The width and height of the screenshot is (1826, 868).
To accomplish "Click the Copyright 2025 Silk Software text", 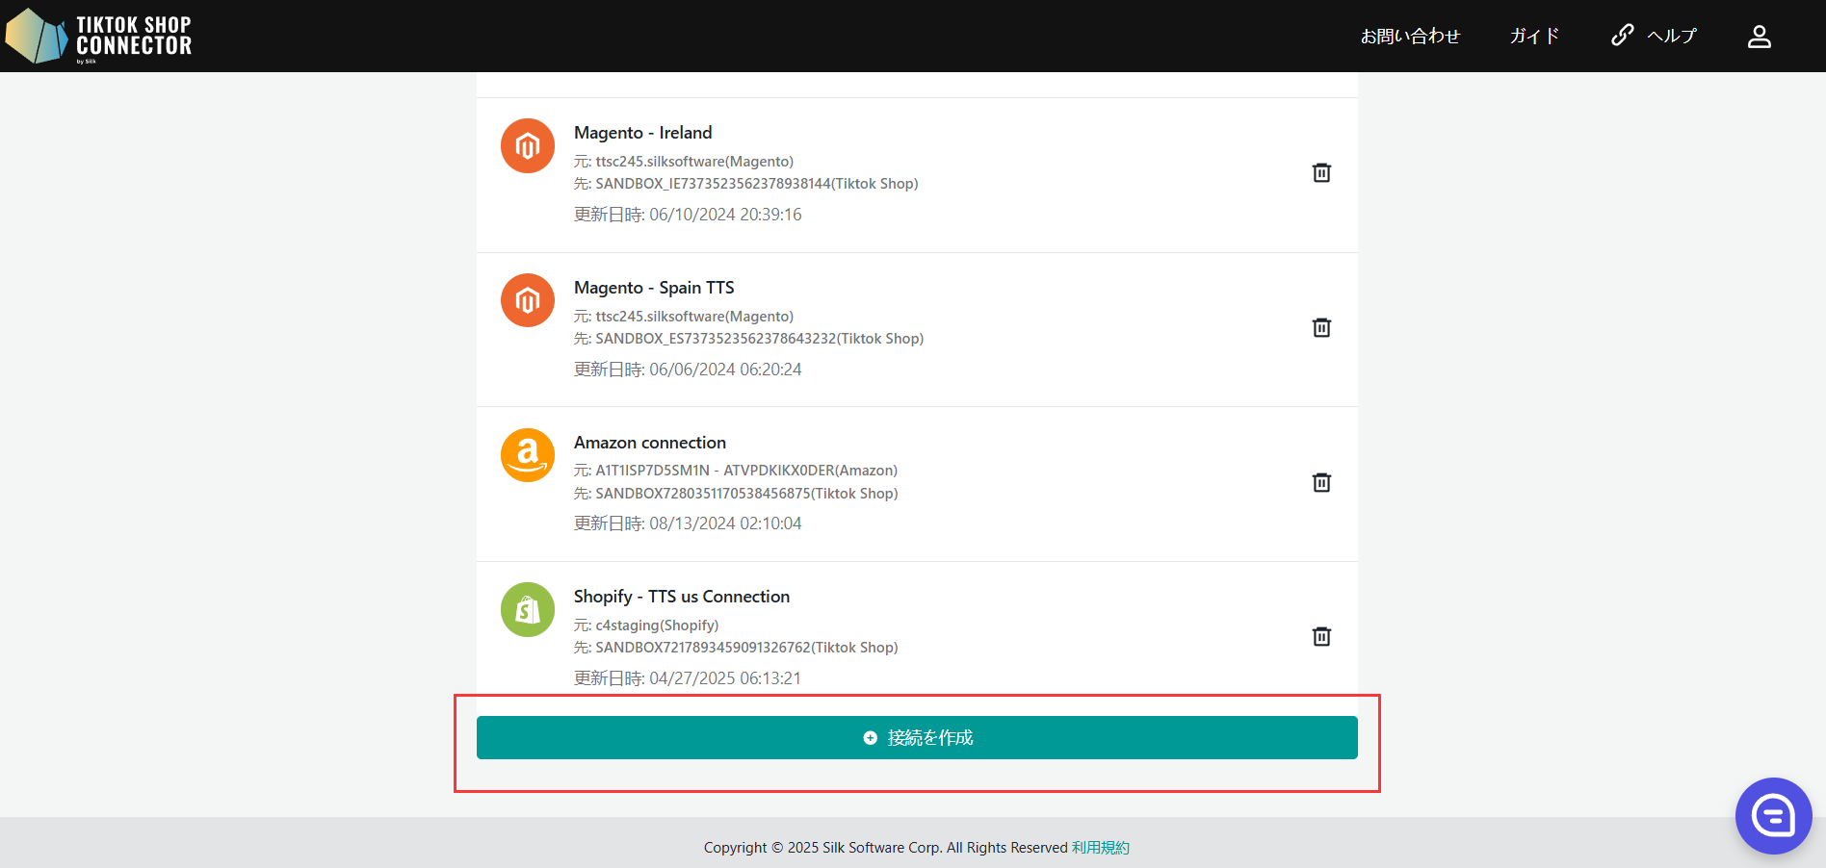I will 886,848.
